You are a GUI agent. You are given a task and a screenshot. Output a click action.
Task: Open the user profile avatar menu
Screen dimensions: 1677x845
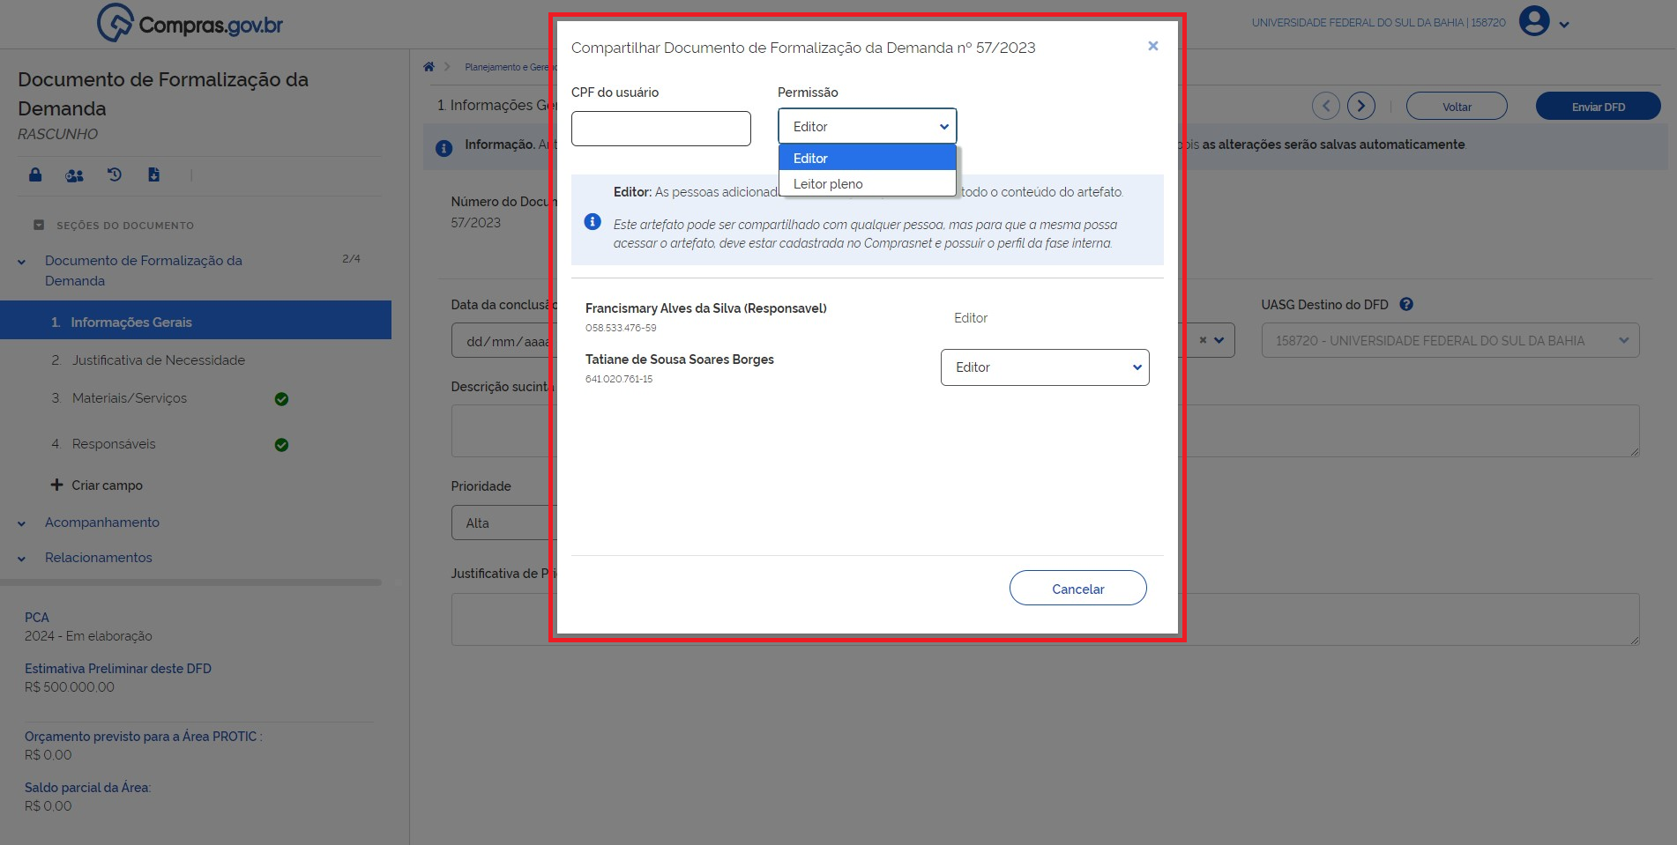point(1534,21)
